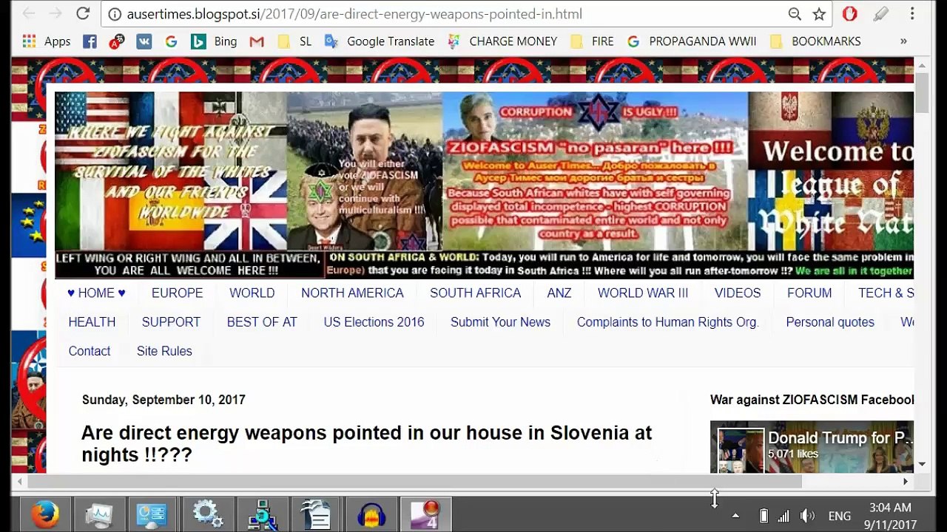Click the horizontal scrollbar thumb
The width and height of the screenshot is (947, 532).
(x=414, y=481)
